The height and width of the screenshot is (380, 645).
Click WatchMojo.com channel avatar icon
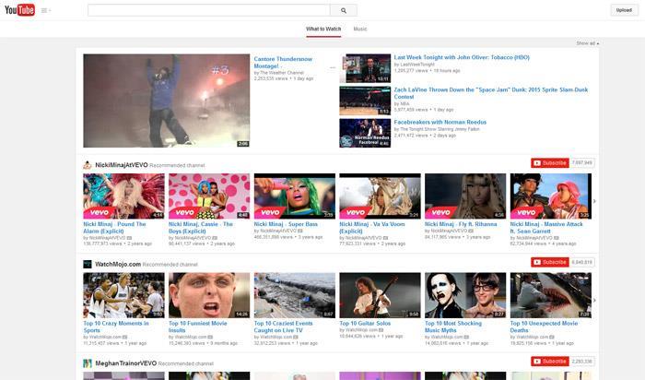point(88,265)
